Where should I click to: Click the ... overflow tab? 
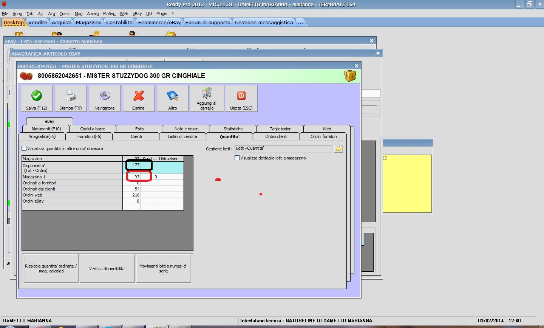point(300,22)
